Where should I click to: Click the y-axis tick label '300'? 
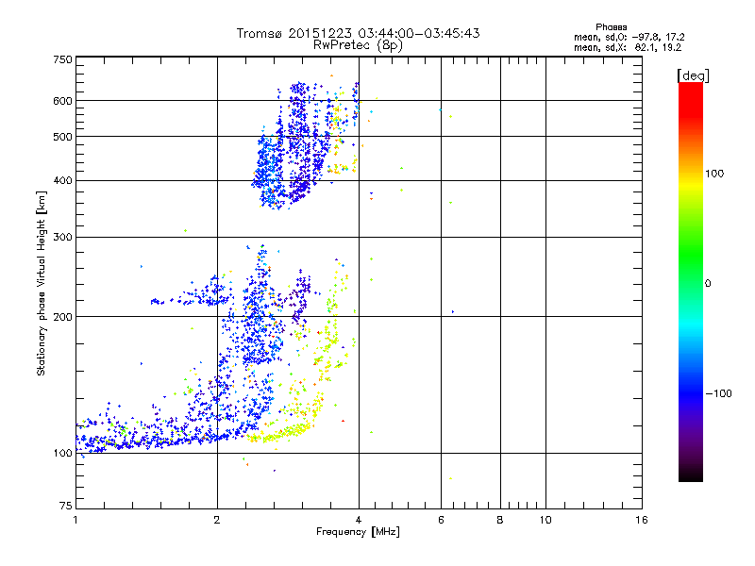click(63, 238)
